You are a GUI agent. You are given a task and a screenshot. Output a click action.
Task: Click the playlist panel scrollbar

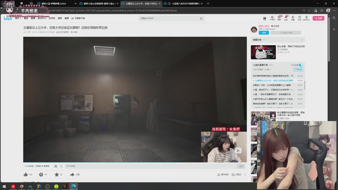click(x=305, y=85)
